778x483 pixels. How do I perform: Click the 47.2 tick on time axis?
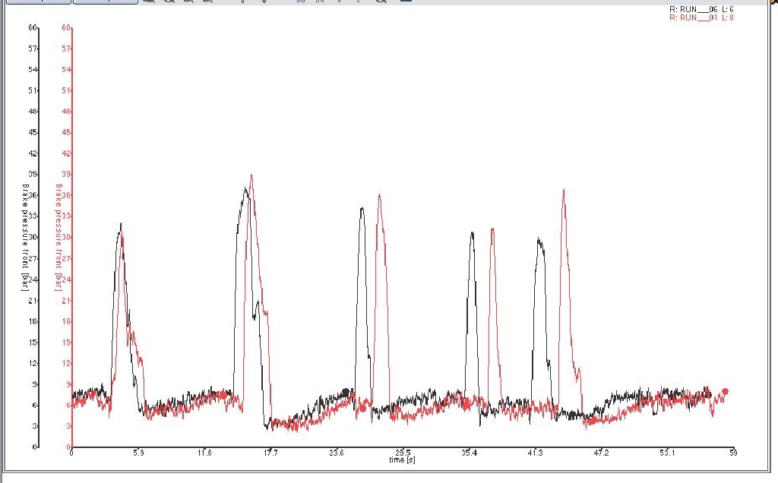click(x=601, y=453)
